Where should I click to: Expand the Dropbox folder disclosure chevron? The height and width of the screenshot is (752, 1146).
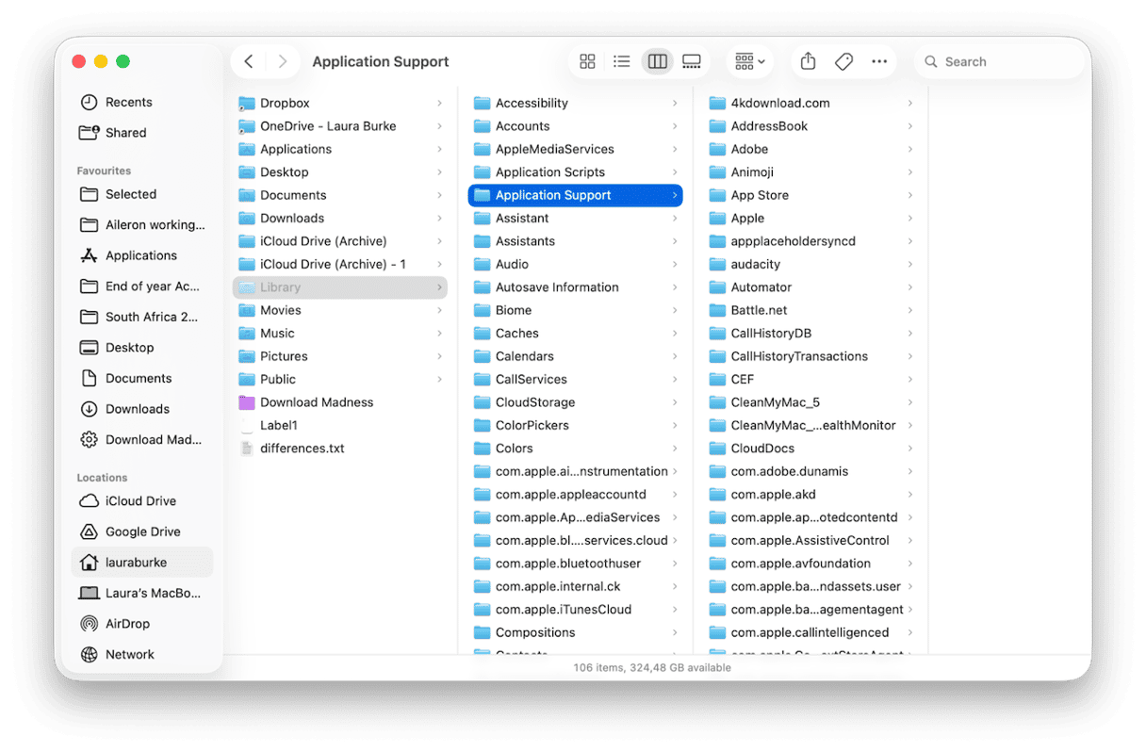441,103
